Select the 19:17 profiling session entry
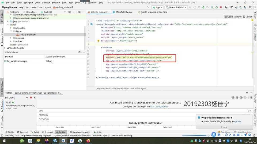Image resolution: width=257 pixels, height=144 pixels. pyautogui.click(x=21, y=105)
